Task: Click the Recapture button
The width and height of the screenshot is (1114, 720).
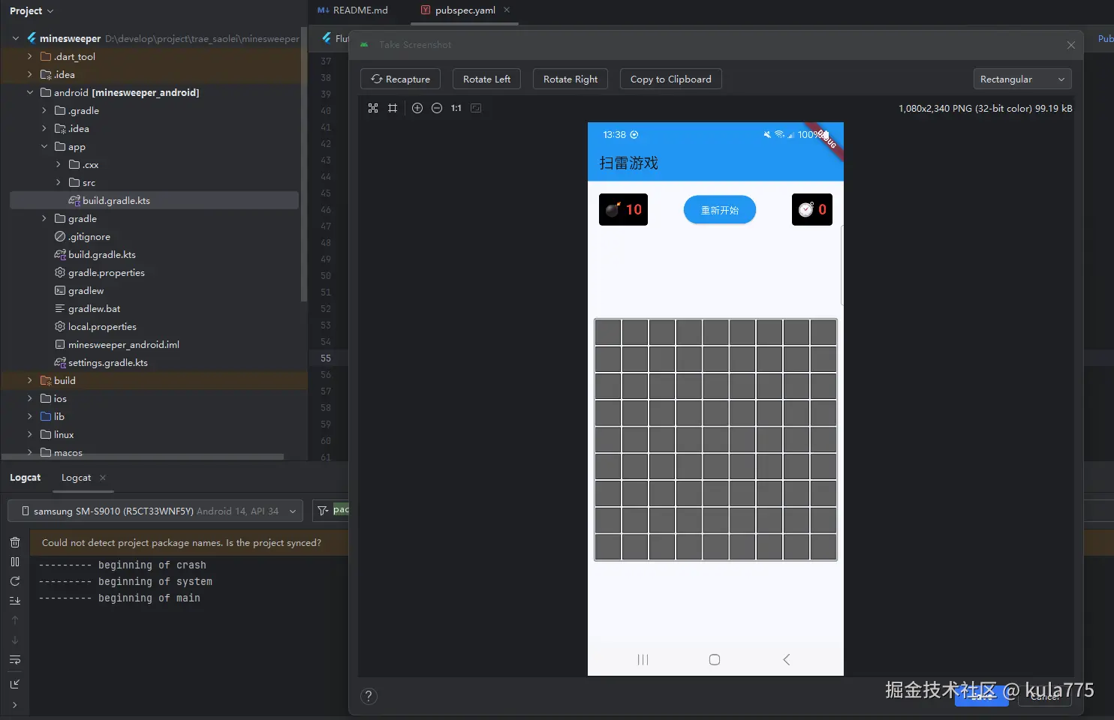Action: click(x=401, y=79)
